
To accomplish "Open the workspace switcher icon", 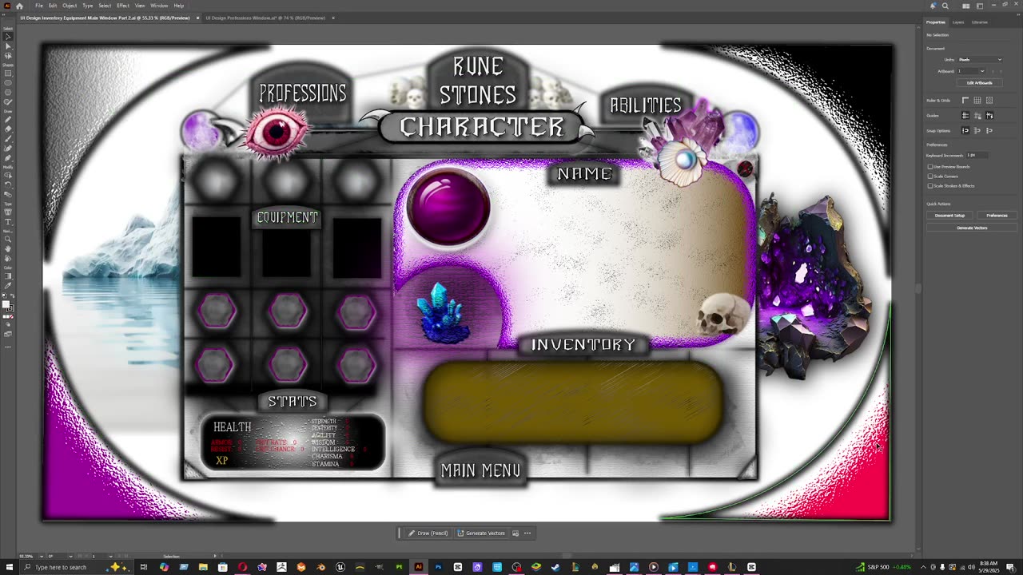I will 980,6.
